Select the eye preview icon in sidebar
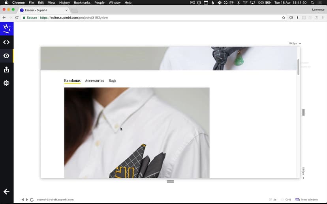Viewport: 327px width, 204px height. click(6, 56)
